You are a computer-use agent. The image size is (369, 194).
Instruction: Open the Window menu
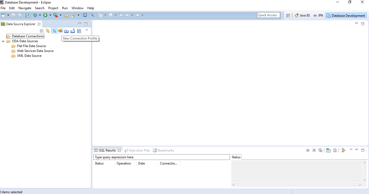click(x=78, y=8)
